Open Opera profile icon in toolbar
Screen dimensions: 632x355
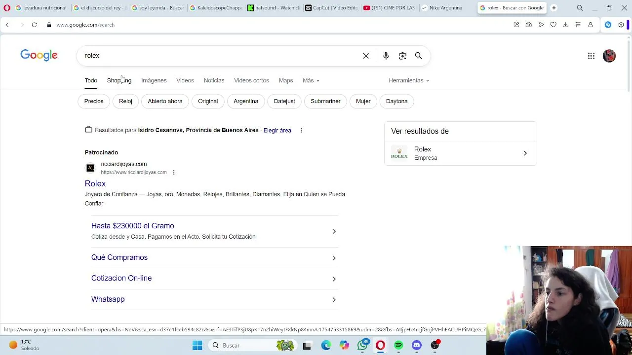coord(590,25)
